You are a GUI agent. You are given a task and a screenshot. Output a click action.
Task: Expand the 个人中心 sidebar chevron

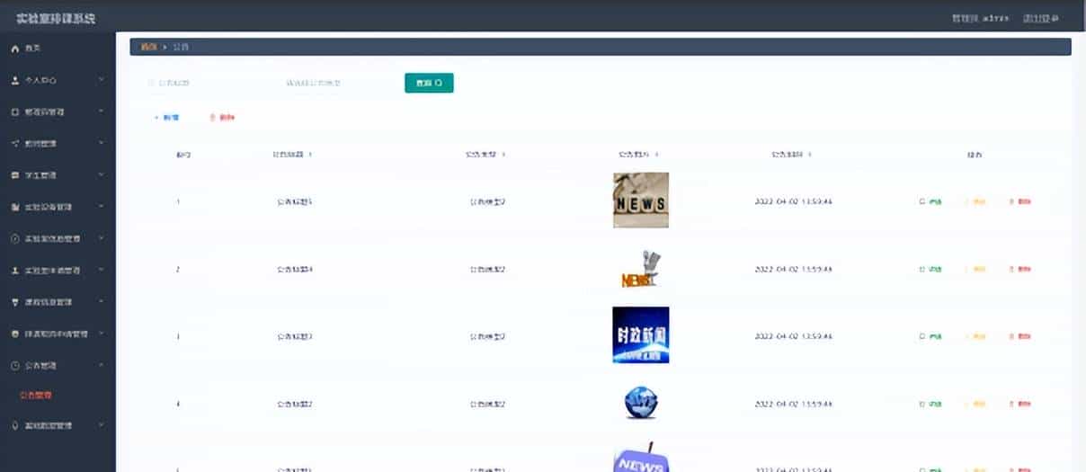point(102,80)
